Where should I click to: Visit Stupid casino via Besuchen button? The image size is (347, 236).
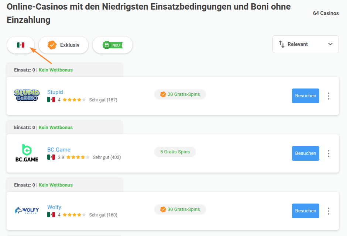tap(305, 96)
